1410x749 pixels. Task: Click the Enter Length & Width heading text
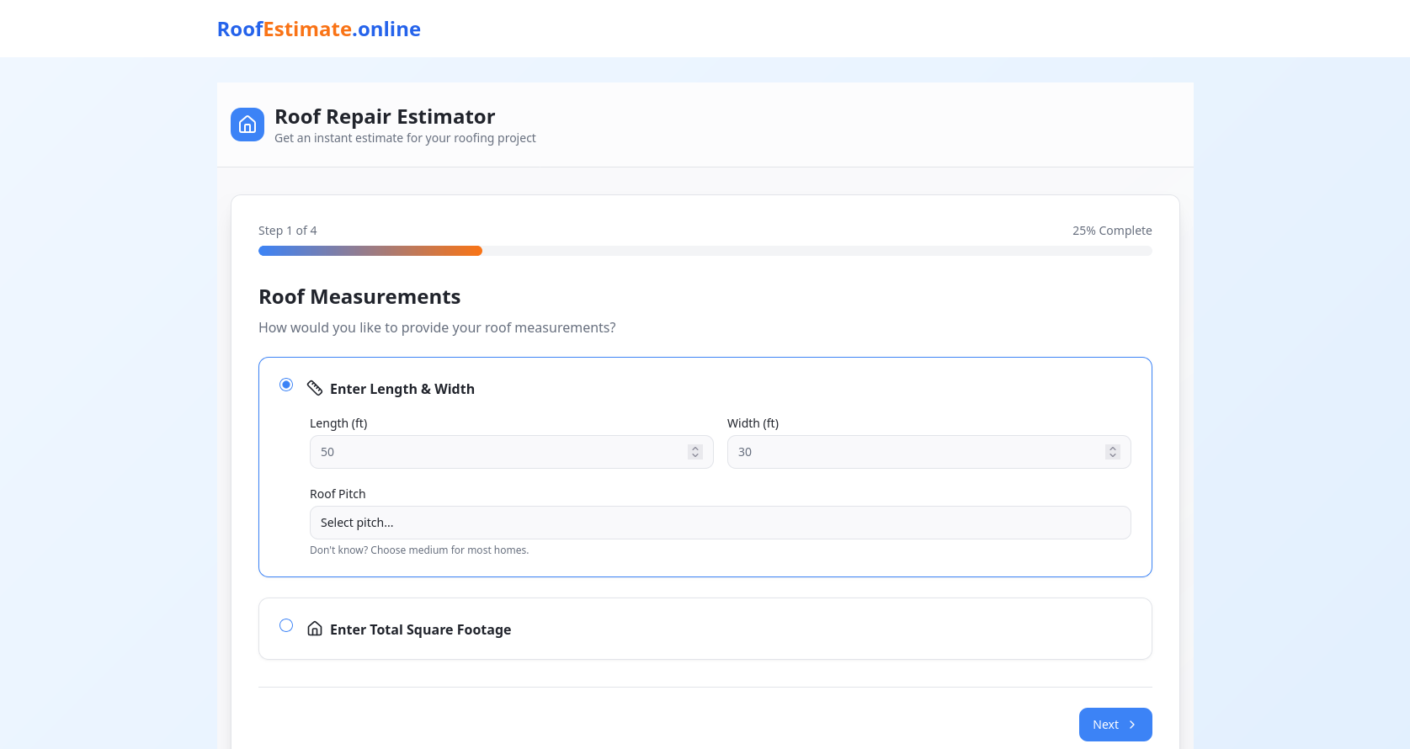click(x=402, y=389)
